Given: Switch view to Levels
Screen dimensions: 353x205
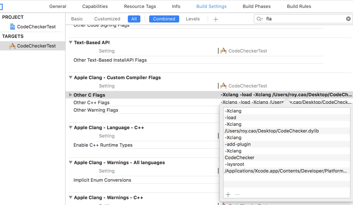Looking at the screenshot, I should [x=193, y=19].
